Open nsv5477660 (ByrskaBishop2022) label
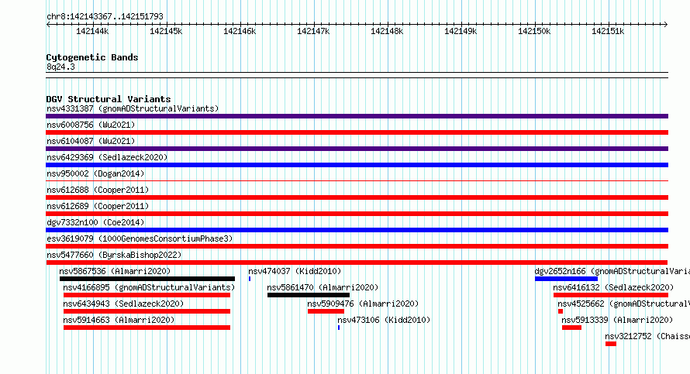Screen dimensions: 690x374 click(x=114, y=255)
